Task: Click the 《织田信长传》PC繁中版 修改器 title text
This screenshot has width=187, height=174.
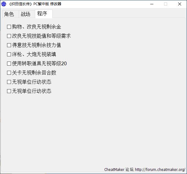Action: (x=35, y=4)
